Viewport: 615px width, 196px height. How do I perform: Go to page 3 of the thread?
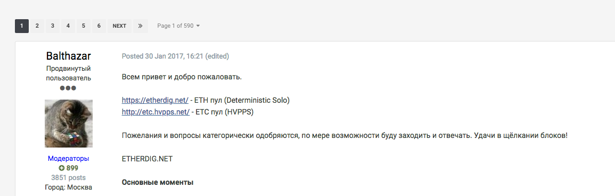tap(53, 26)
